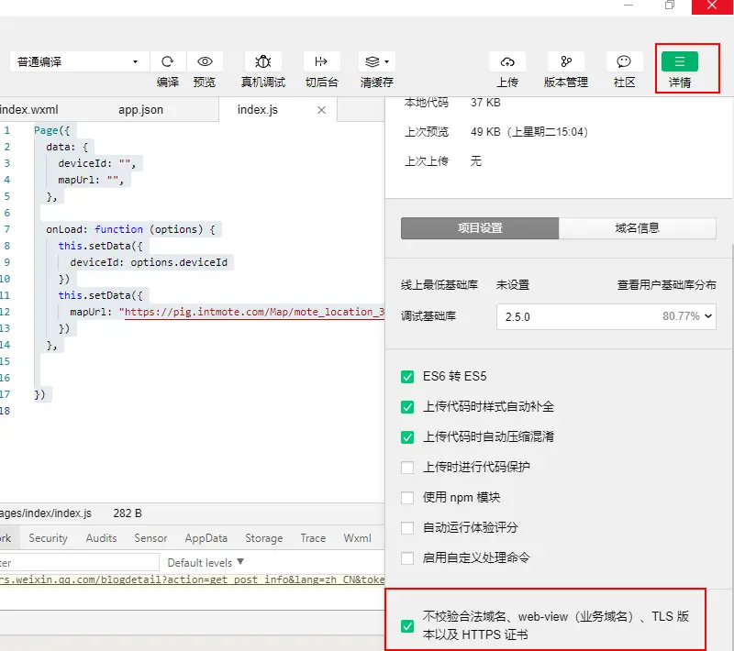The image size is (734, 651).
Task: Open 版本管理 version control icon
Action: pyautogui.click(x=566, y=61)
